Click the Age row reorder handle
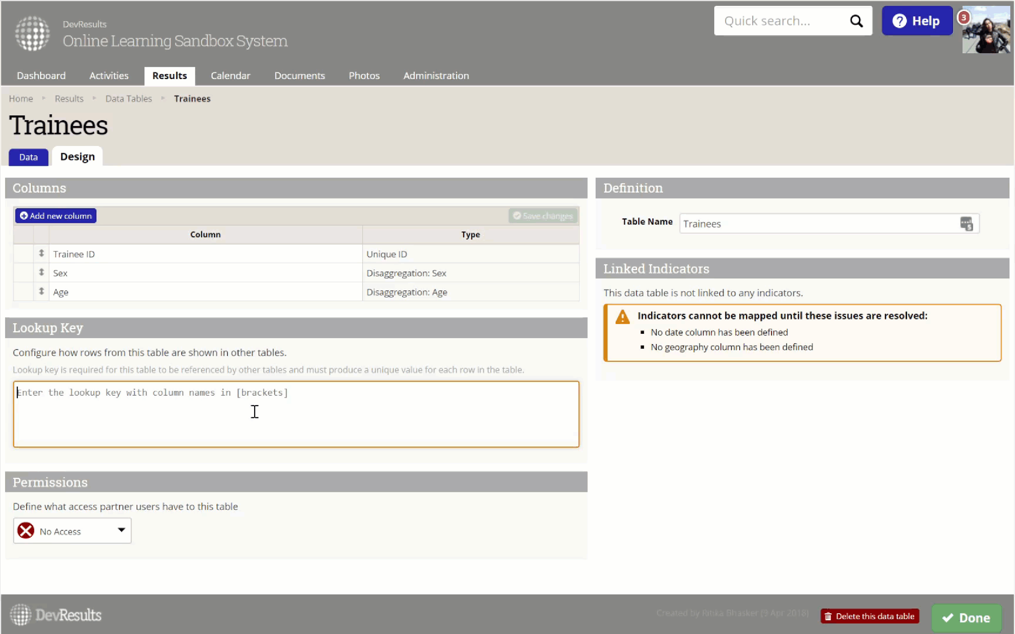 coord(41,292)
